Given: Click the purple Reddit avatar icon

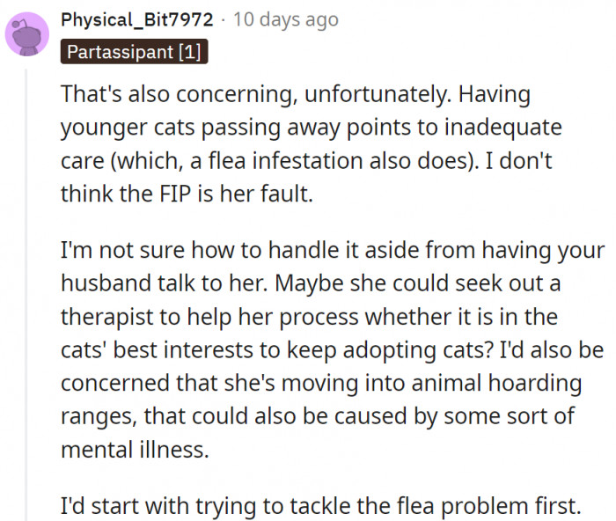Looking at the screenshot, I should click(27, 33).
